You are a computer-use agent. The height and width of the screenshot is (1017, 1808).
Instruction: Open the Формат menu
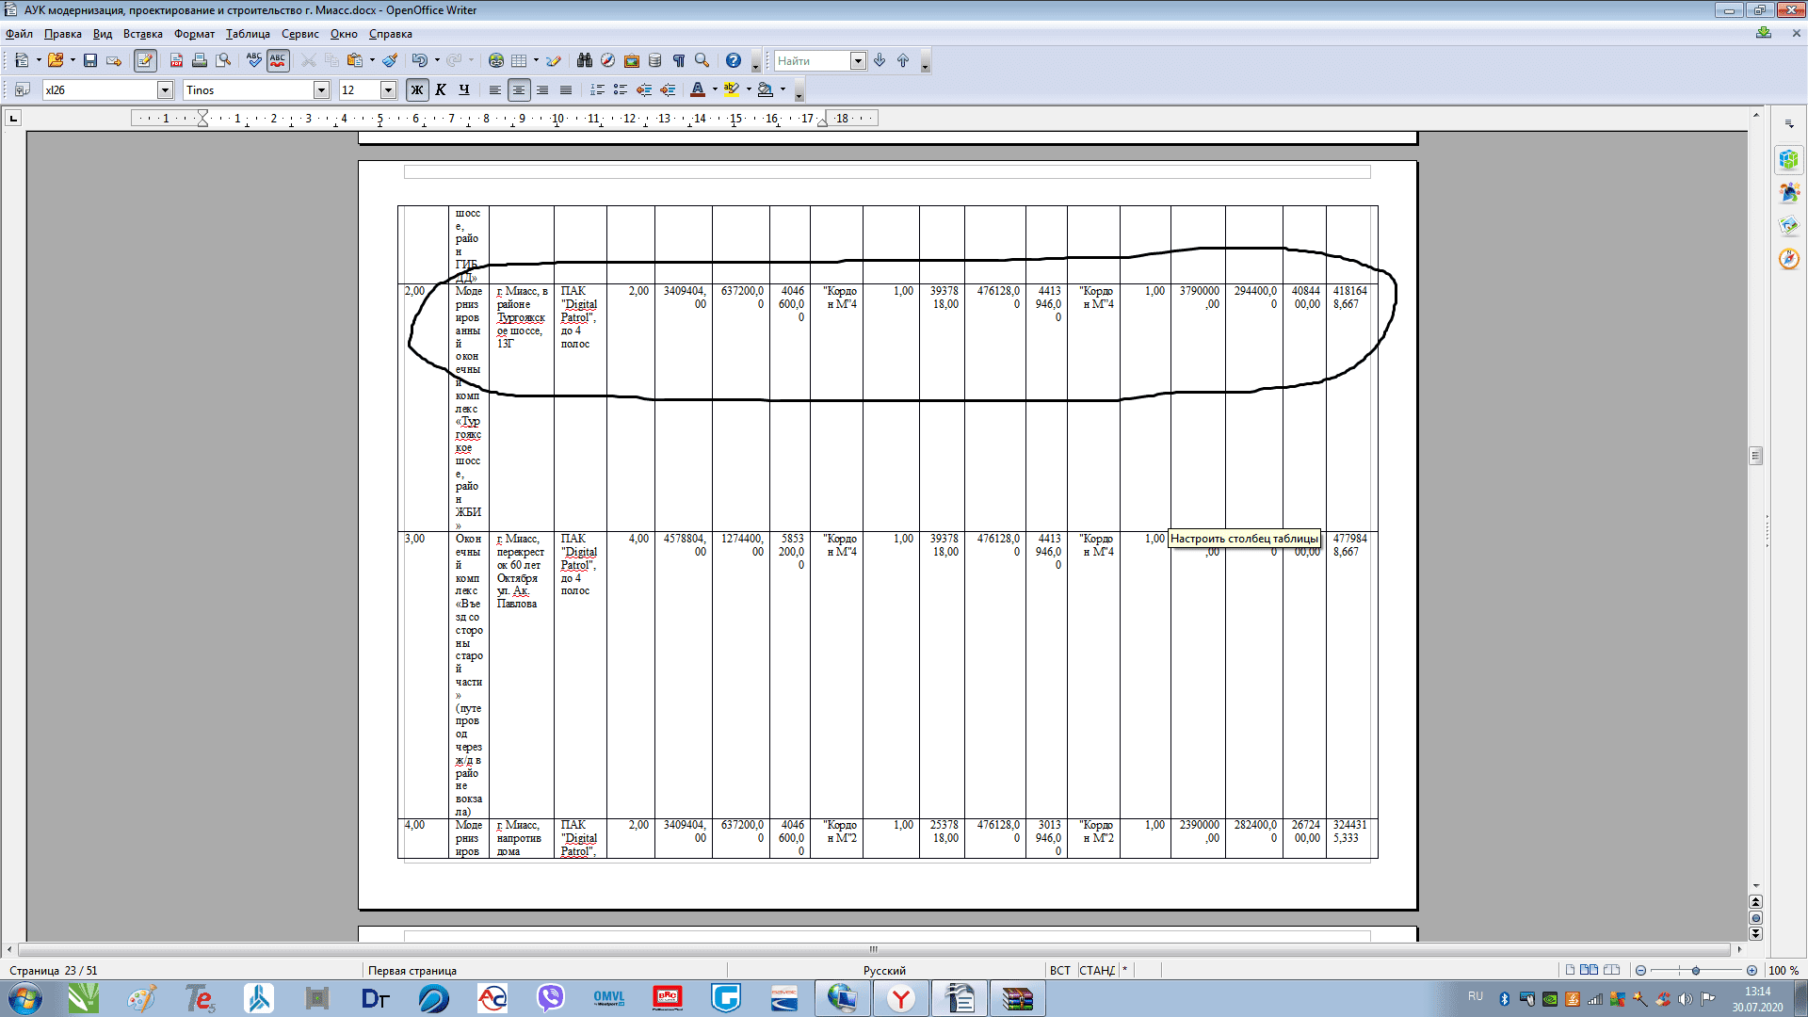pos(194,34)
